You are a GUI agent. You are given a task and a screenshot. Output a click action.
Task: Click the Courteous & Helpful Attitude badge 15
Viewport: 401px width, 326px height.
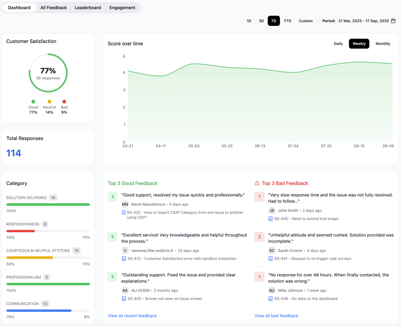pyautogui.click(x=76, y=251)
